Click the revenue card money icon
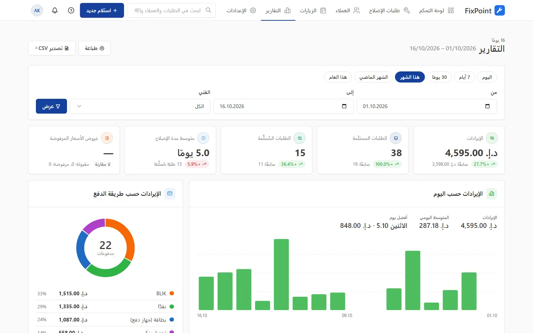 click(x=492, y=138)
